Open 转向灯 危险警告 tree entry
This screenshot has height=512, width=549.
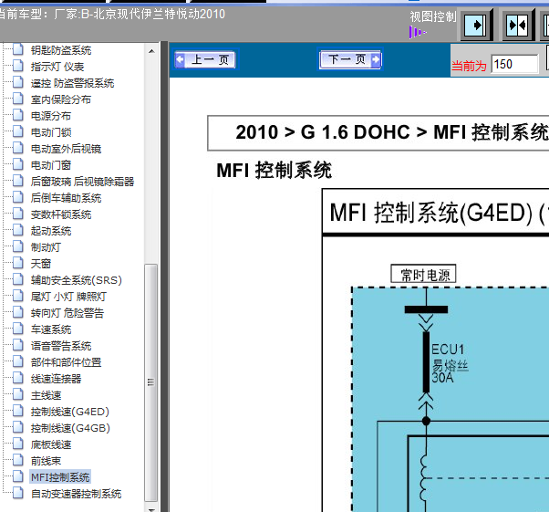[67, 313]
